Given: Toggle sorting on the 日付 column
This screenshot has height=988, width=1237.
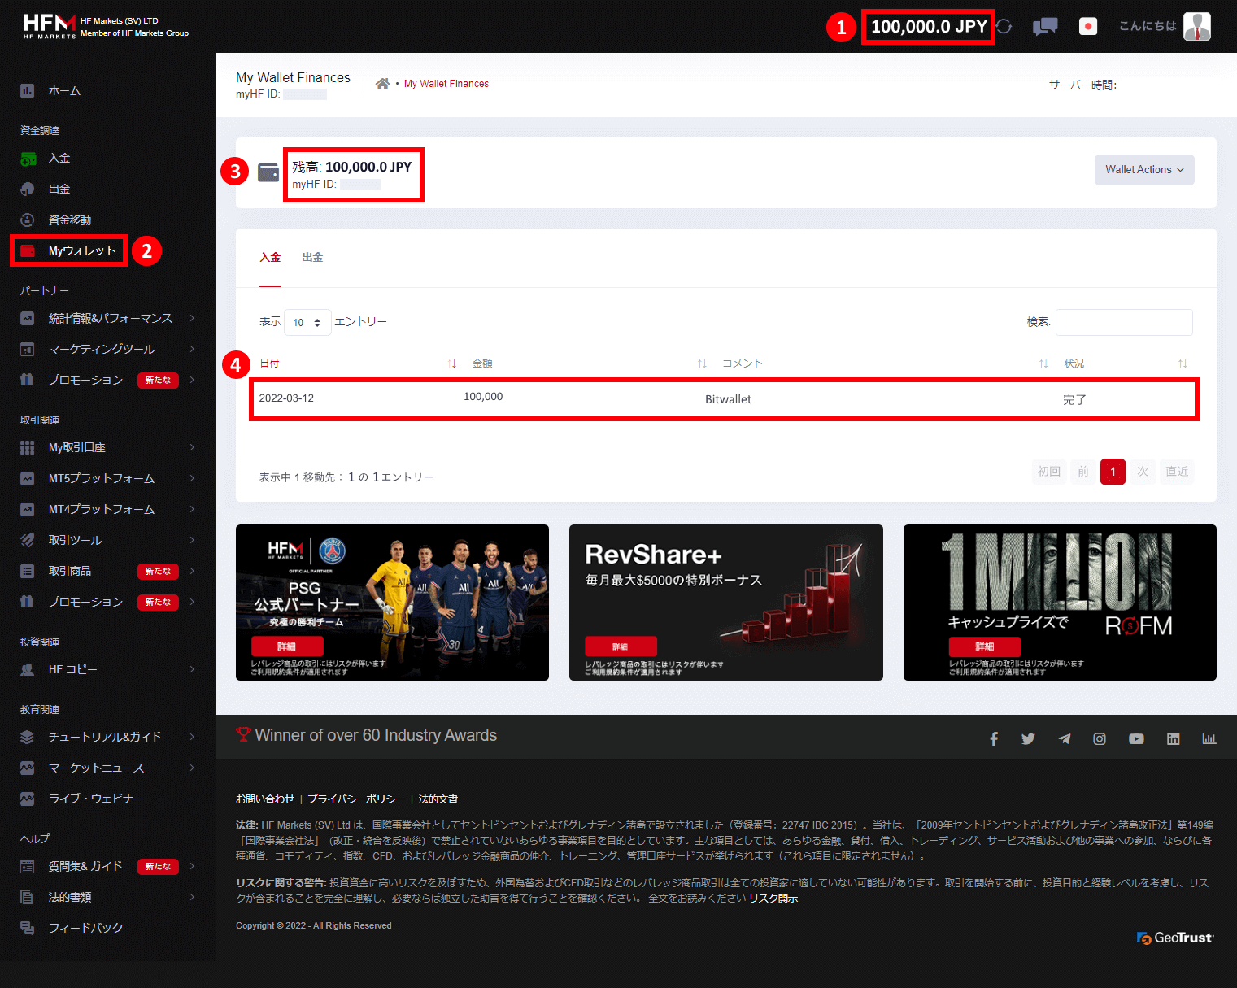Looking at the screenshot, I should coord(453,363).
